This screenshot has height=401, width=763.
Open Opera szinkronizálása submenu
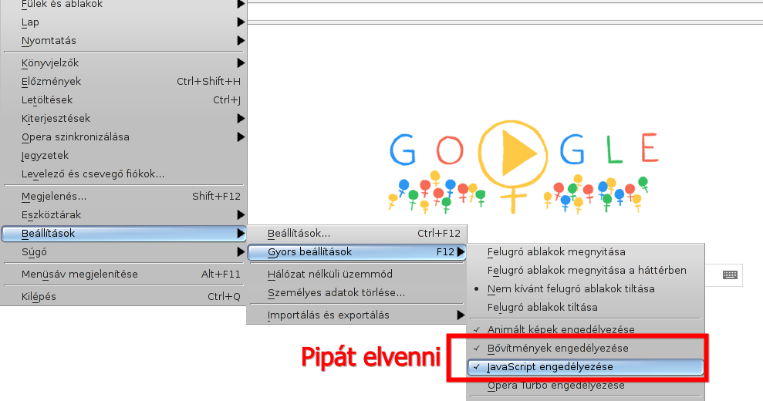[123, 136]
